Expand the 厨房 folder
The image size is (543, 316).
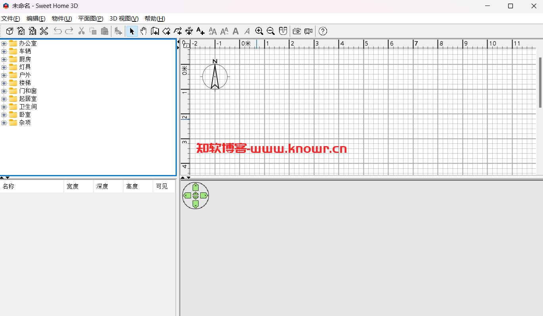4,59
